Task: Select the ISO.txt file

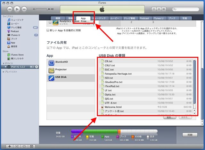Action: [146, 78]
